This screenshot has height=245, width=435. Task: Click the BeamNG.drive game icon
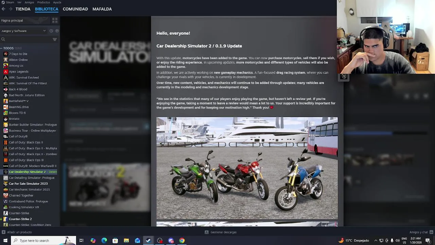click(x=5, y=107)
